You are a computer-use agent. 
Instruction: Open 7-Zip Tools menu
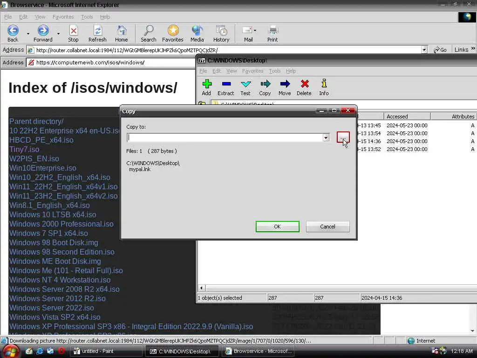tap(275, 71)
